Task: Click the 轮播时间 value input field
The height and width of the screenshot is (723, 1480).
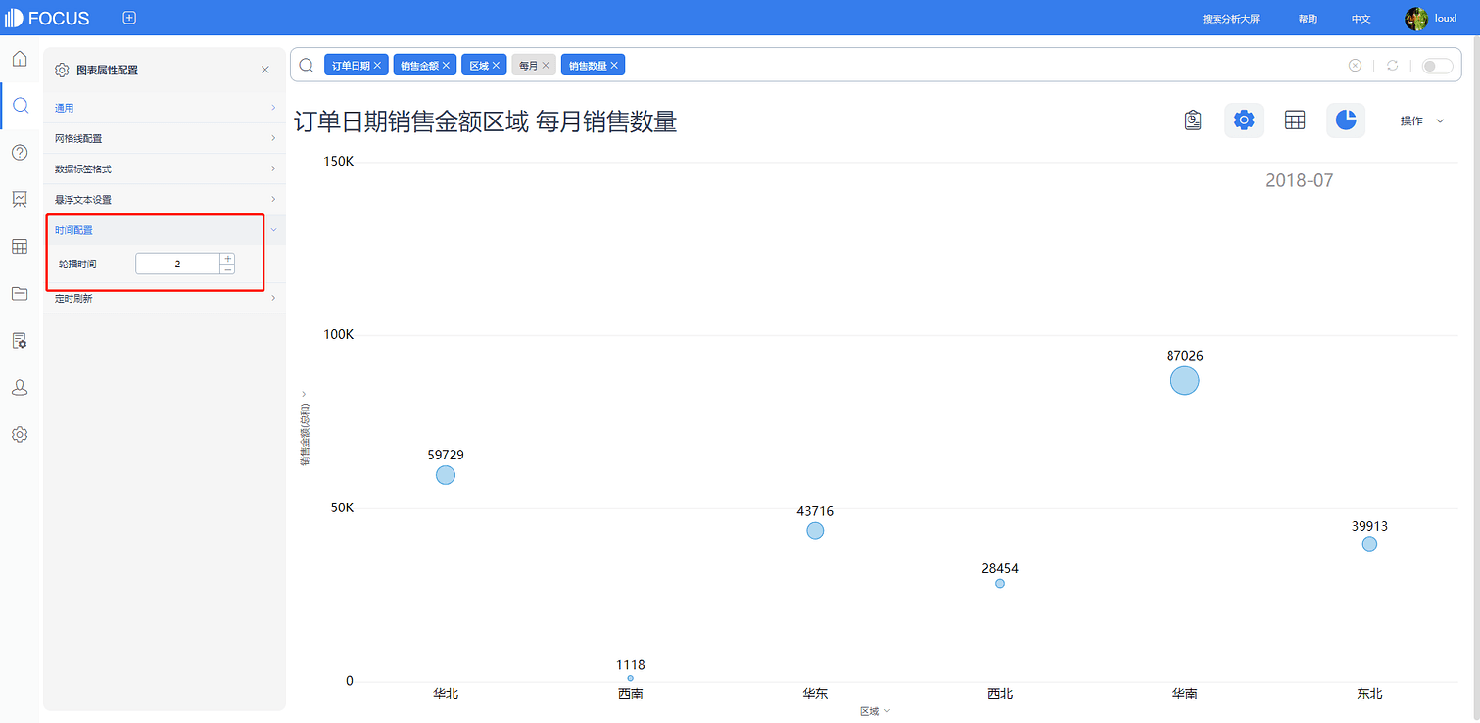Action: (177, 264)
